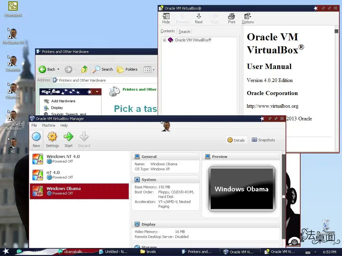
Task: Click Search in Printers and Other Hardware toolbar
Action: pyautogui.click(x=103, y=69)
